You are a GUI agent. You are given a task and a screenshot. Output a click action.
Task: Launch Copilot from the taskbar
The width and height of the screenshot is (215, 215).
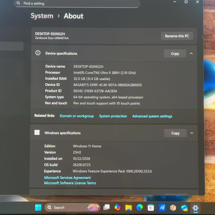coord(117,207)
